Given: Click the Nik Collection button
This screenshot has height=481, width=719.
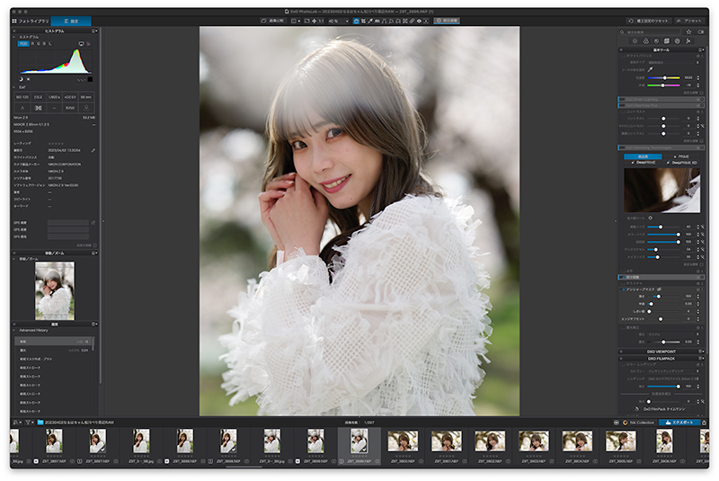Looking at the screenshot, I should pyautogui.click(x=638, y=423).
